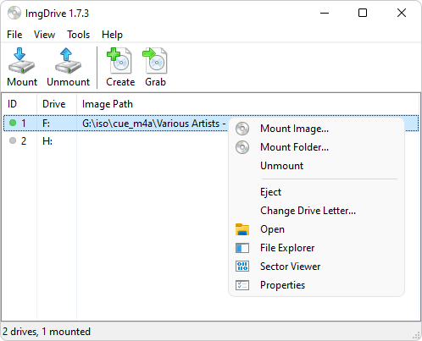This screenshot has width=422, height=341.
Task: Click the status text '2 drives, 1 mounted'
Action: pyautogui.click(x=47, y=332)
